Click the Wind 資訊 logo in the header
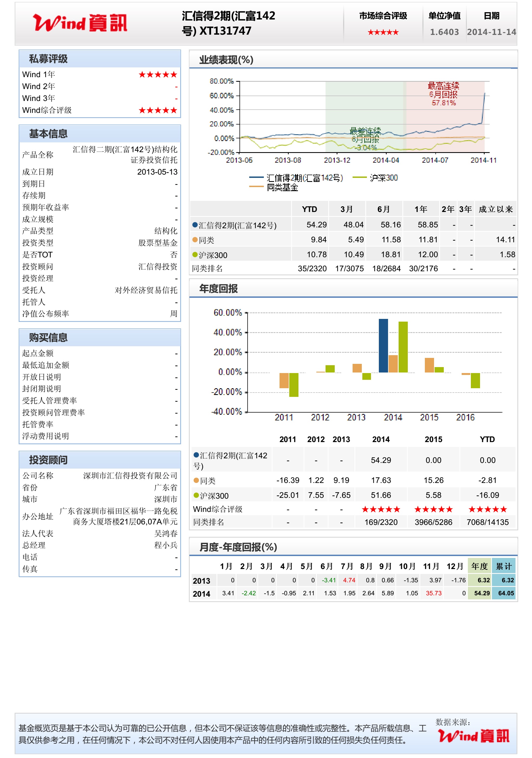 tap(80, 23)
